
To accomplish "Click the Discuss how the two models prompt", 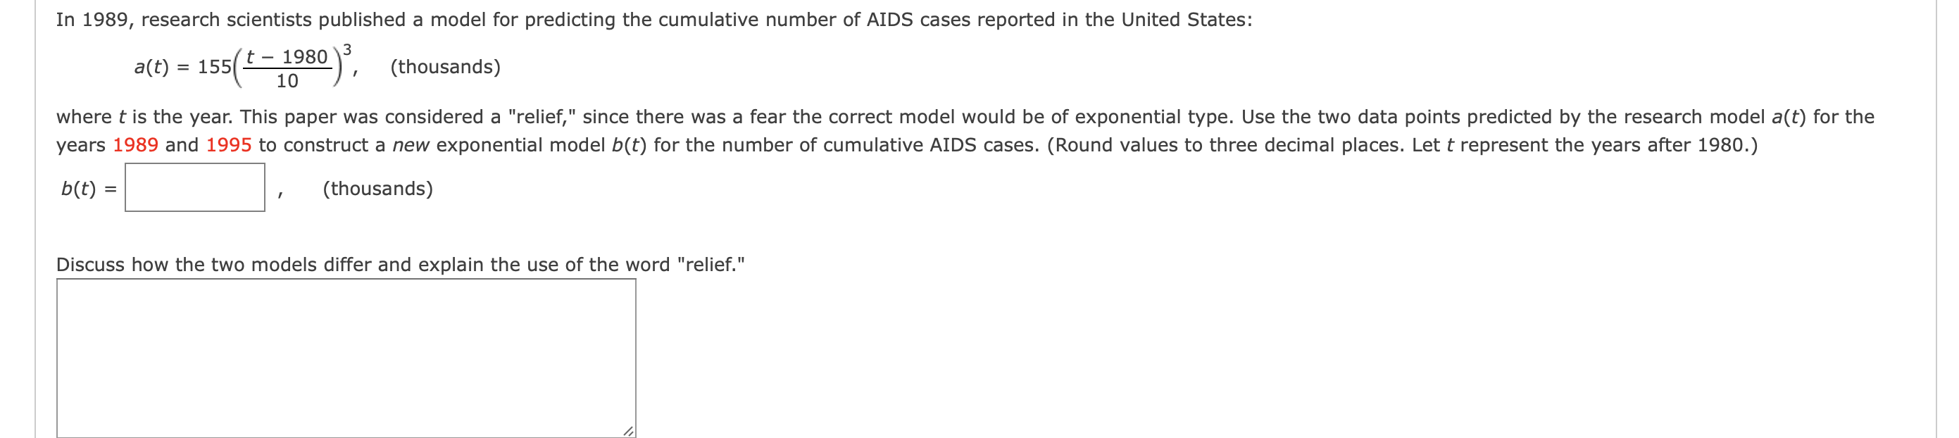I will coord(400,265).
